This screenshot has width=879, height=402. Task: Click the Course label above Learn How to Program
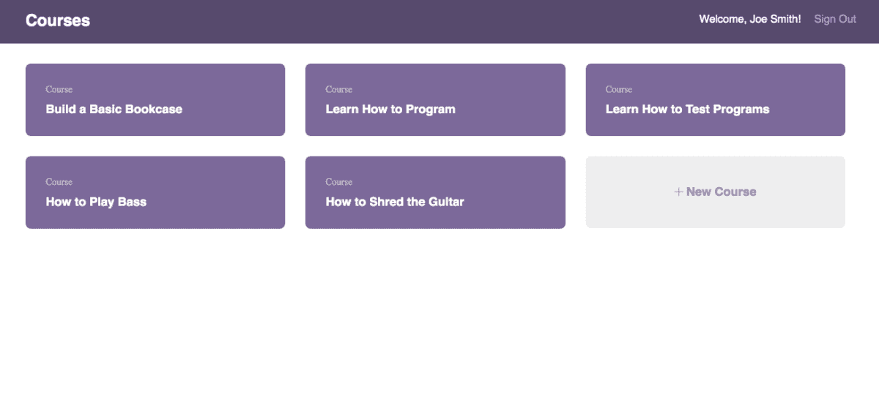339,89
